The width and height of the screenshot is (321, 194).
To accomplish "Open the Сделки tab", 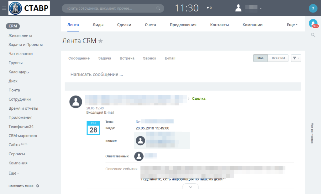I will point(124,25).
